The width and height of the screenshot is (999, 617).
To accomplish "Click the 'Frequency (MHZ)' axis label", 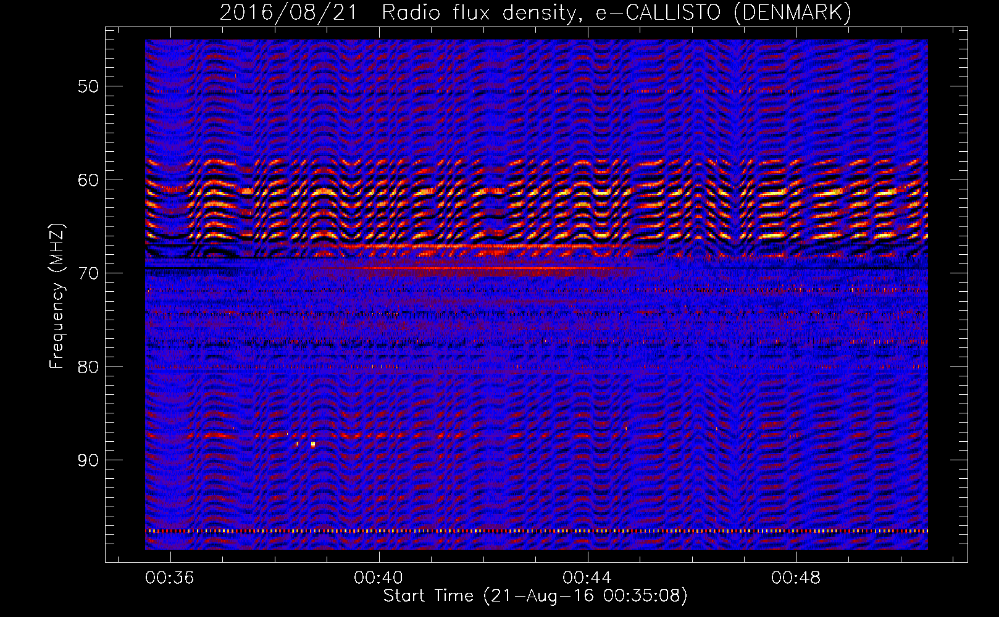I will [57, 296].
